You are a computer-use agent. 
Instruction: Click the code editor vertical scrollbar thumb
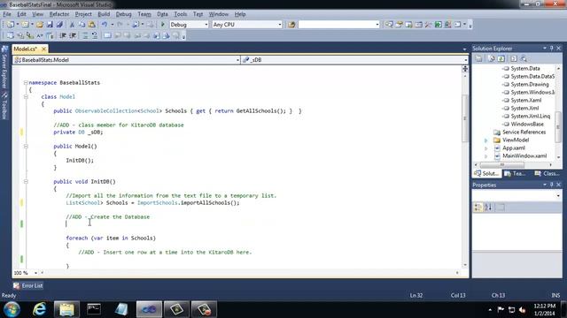click(x=465, y=117)
